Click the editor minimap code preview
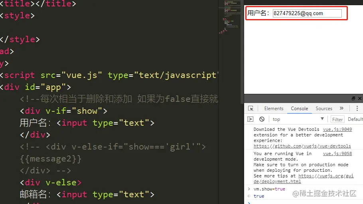The width and height of the screenshot is (363, 204). pos(230,17)
